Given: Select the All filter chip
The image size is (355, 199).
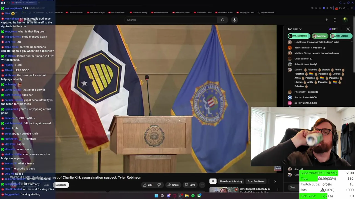Looking at the screenshot, I should coord(213,181).
